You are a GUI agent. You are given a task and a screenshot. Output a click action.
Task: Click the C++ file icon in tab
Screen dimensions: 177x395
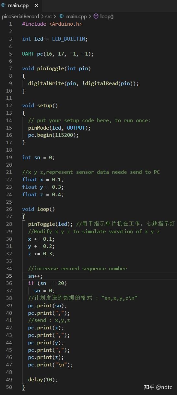[4, 6]
